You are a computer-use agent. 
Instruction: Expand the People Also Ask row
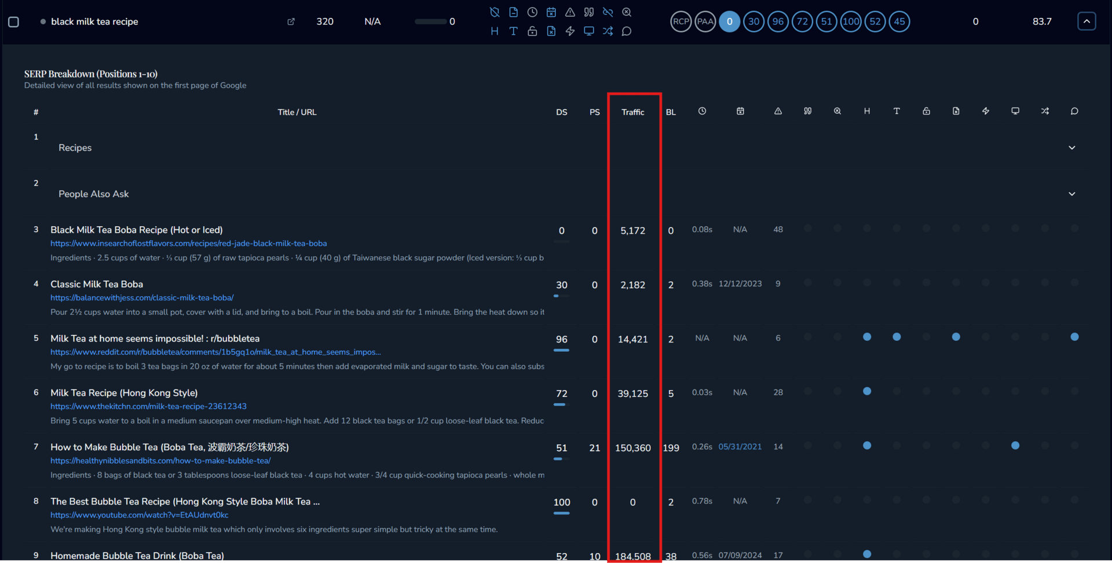1072,194
